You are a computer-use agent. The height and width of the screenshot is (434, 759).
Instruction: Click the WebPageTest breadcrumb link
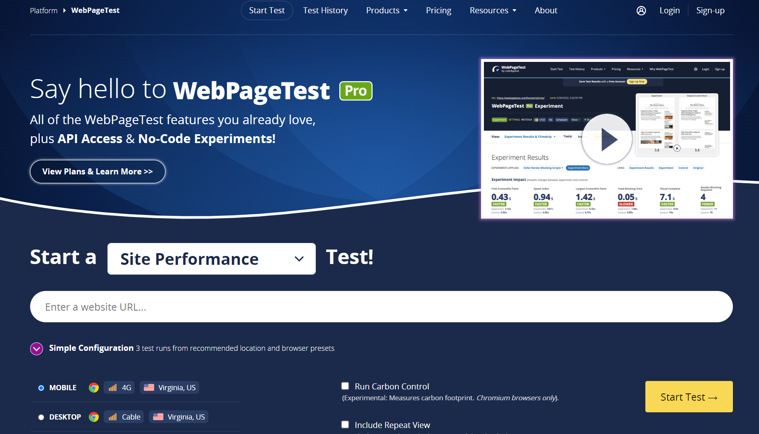[95, 10]
